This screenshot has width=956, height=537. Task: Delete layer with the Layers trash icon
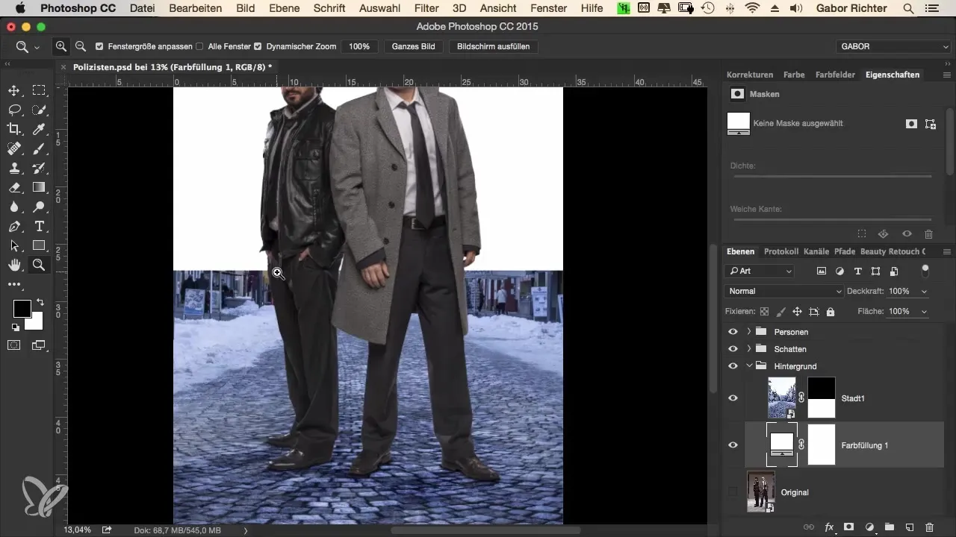click(x=930, y=527)
